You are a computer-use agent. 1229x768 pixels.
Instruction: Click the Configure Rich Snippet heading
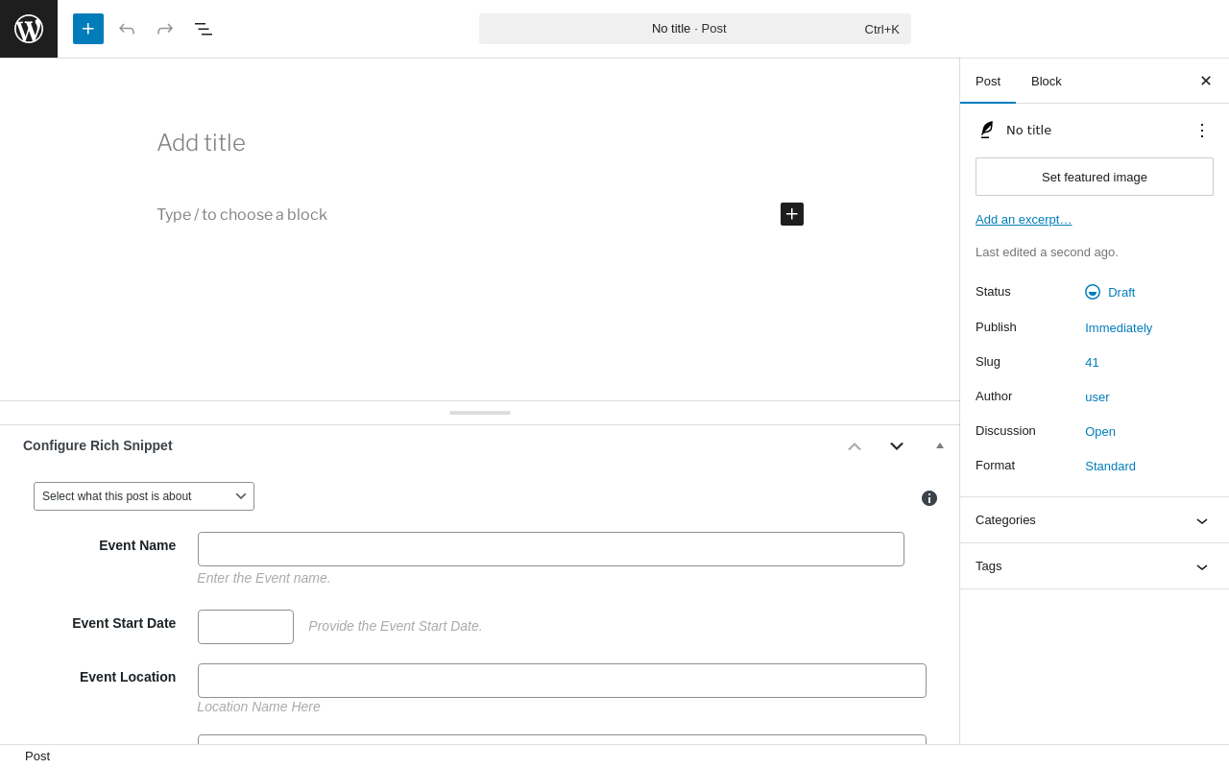98,445
